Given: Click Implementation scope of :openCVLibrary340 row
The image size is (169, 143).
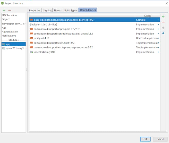Looking at the screenshot, I should coord(145,52).
